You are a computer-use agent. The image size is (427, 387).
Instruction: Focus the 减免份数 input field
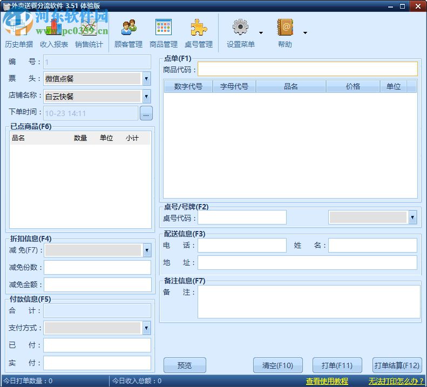[x=98, y=267]
